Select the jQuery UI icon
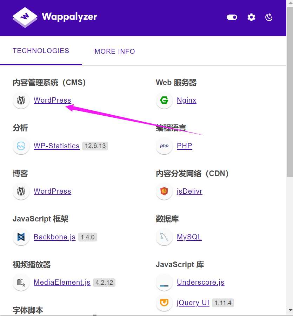Image resolution: width=293 pixels, height=316 pixels. pyautogui.click(x=164, y=303)
